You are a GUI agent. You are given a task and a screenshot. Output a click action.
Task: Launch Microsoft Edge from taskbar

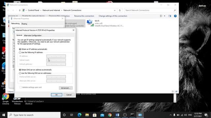[x=79, y=115]
